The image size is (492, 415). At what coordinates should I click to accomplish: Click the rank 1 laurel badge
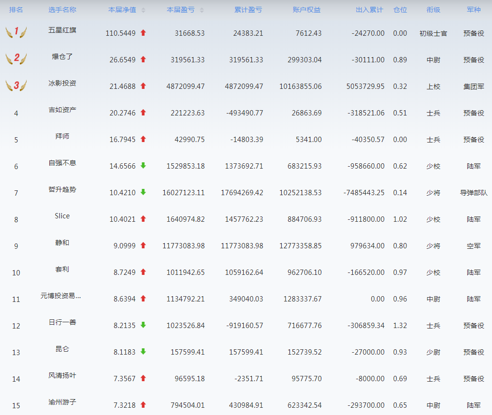click(x=16, y=32)
